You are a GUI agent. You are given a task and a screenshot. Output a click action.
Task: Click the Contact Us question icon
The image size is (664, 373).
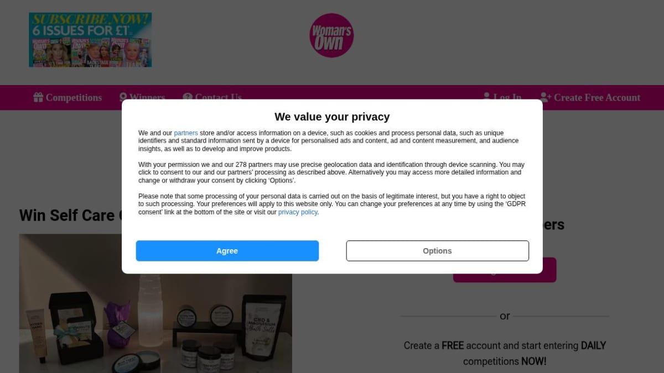point(188,96)
